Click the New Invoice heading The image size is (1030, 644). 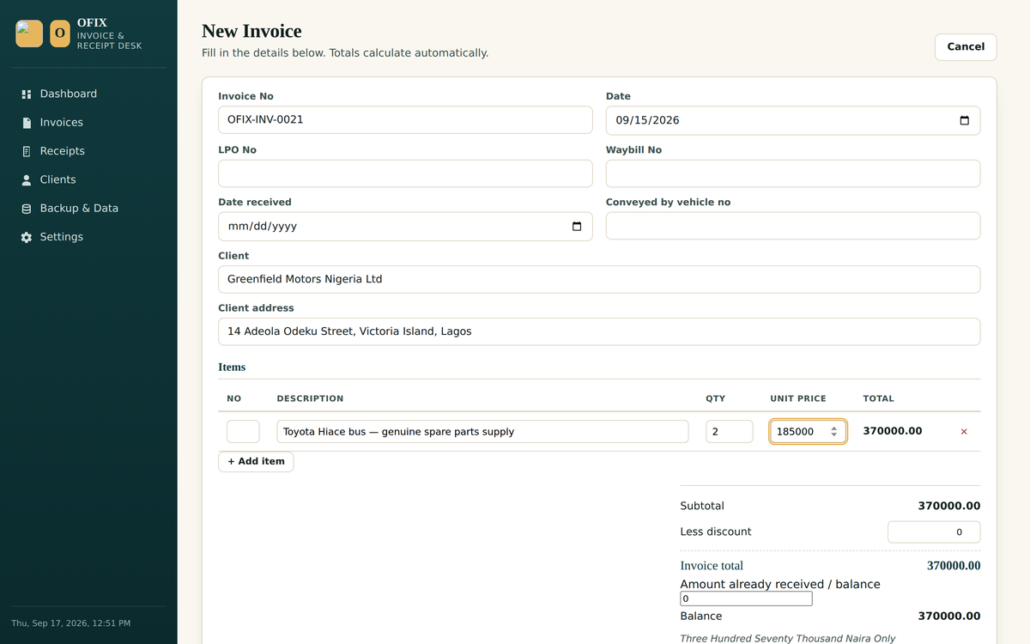coord(251,31)
